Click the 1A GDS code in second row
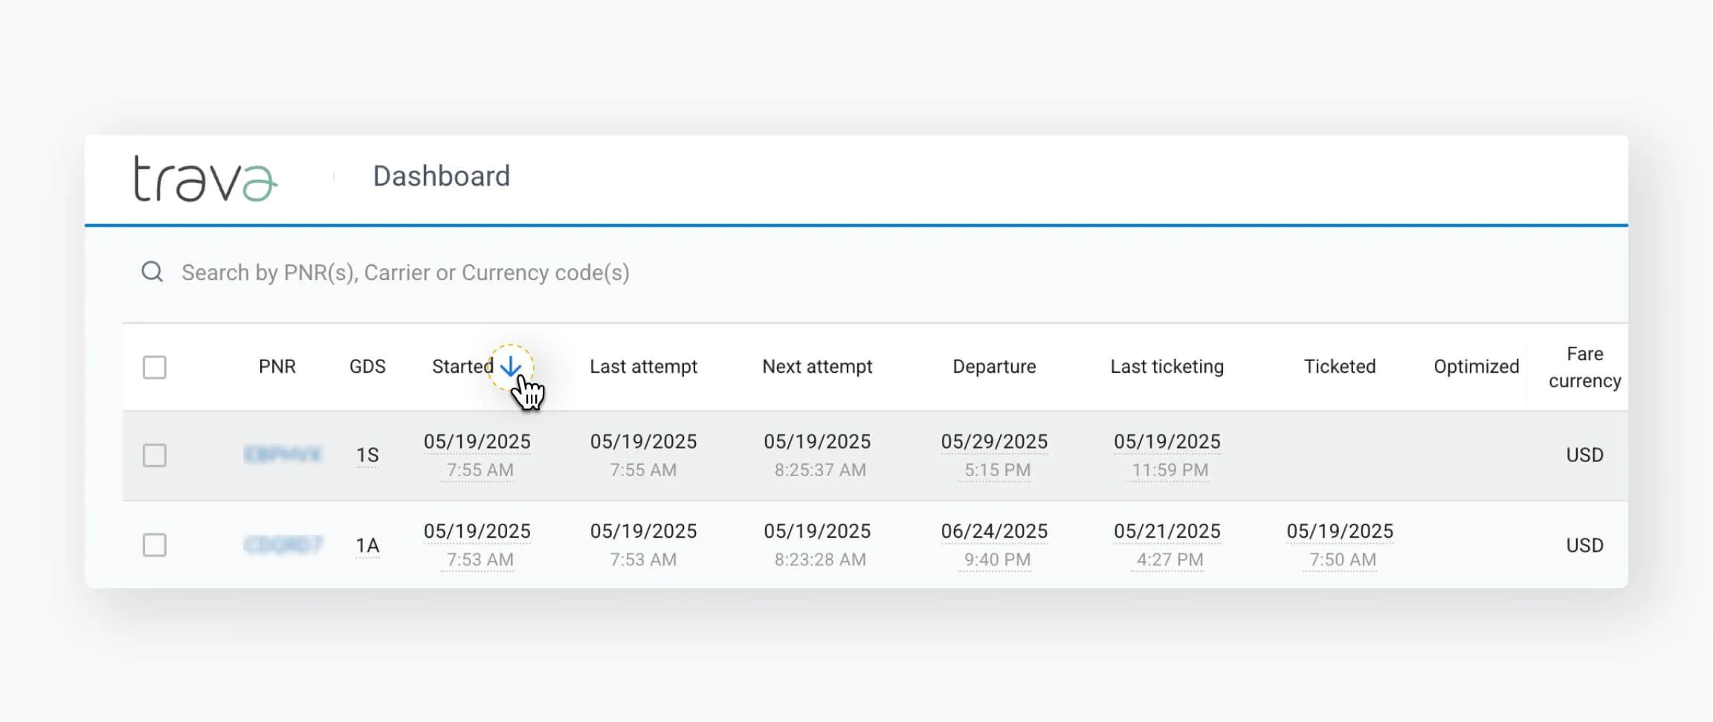Image resolution: width=1713 pixels, height=722 pixels. pos(367,546)
